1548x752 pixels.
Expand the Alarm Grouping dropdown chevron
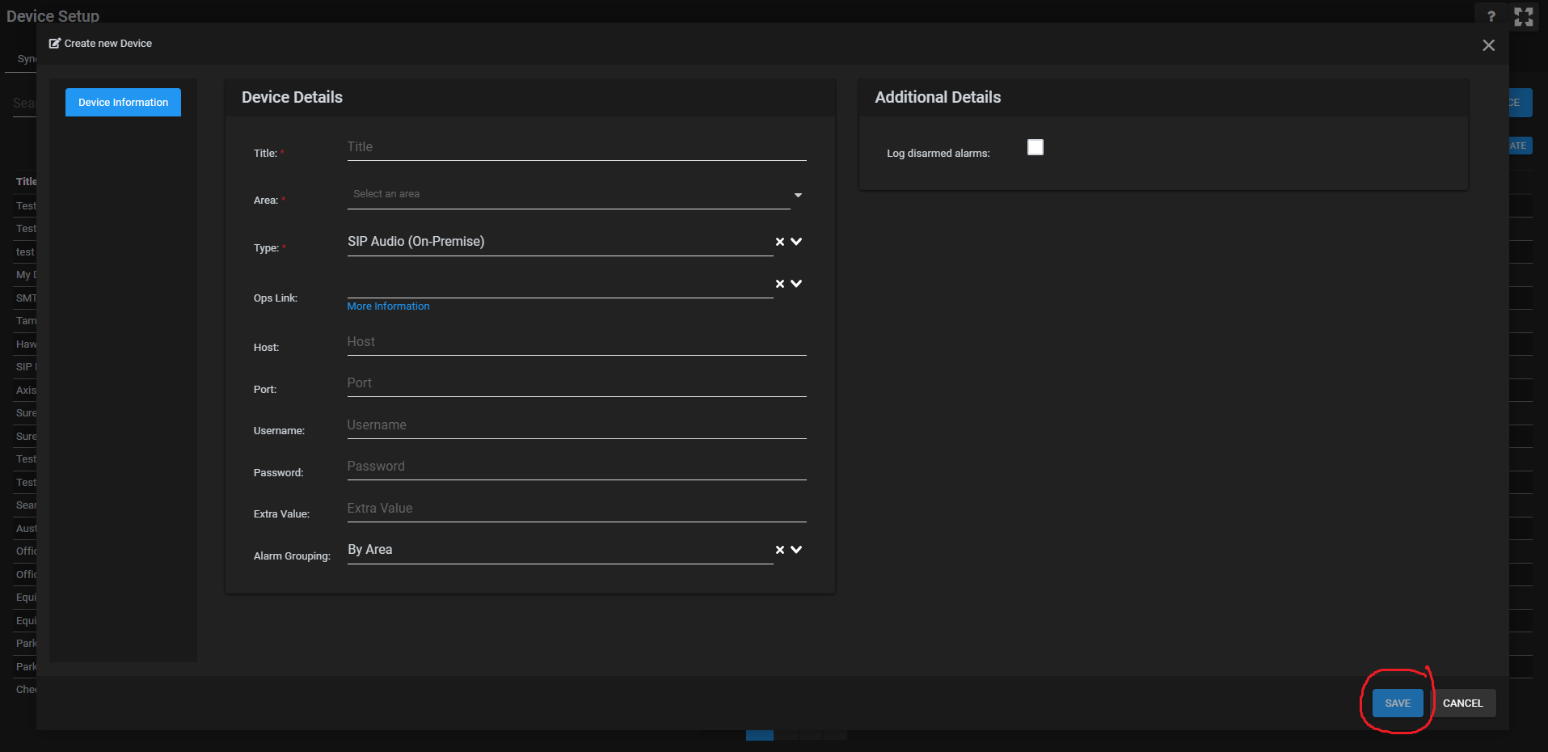(796, 550)
